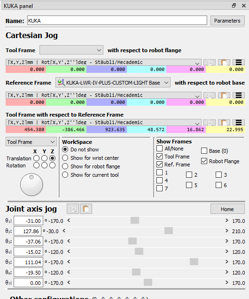
Task: Decrease θ7 with left arrow
Action: (x=69, y=282)
